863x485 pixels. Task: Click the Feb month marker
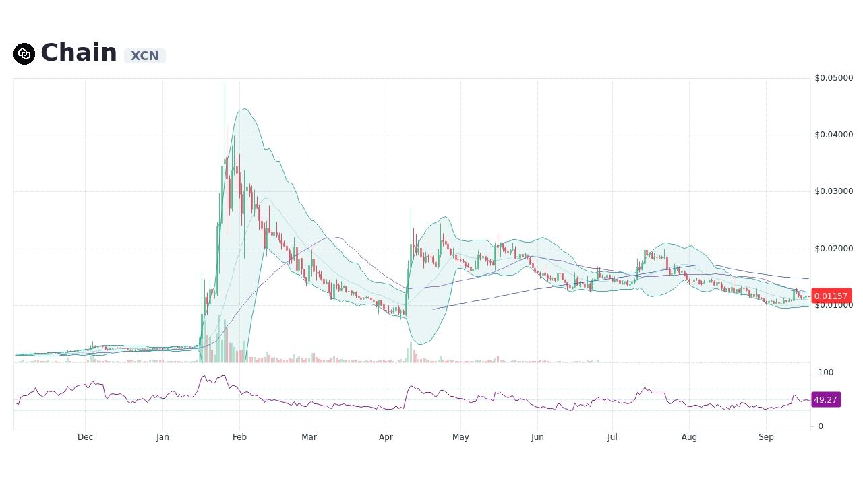click(x=239, y=437)
